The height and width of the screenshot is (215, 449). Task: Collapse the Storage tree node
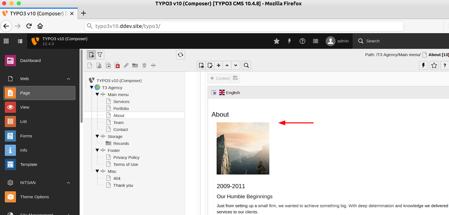click(x=97, y=136)
